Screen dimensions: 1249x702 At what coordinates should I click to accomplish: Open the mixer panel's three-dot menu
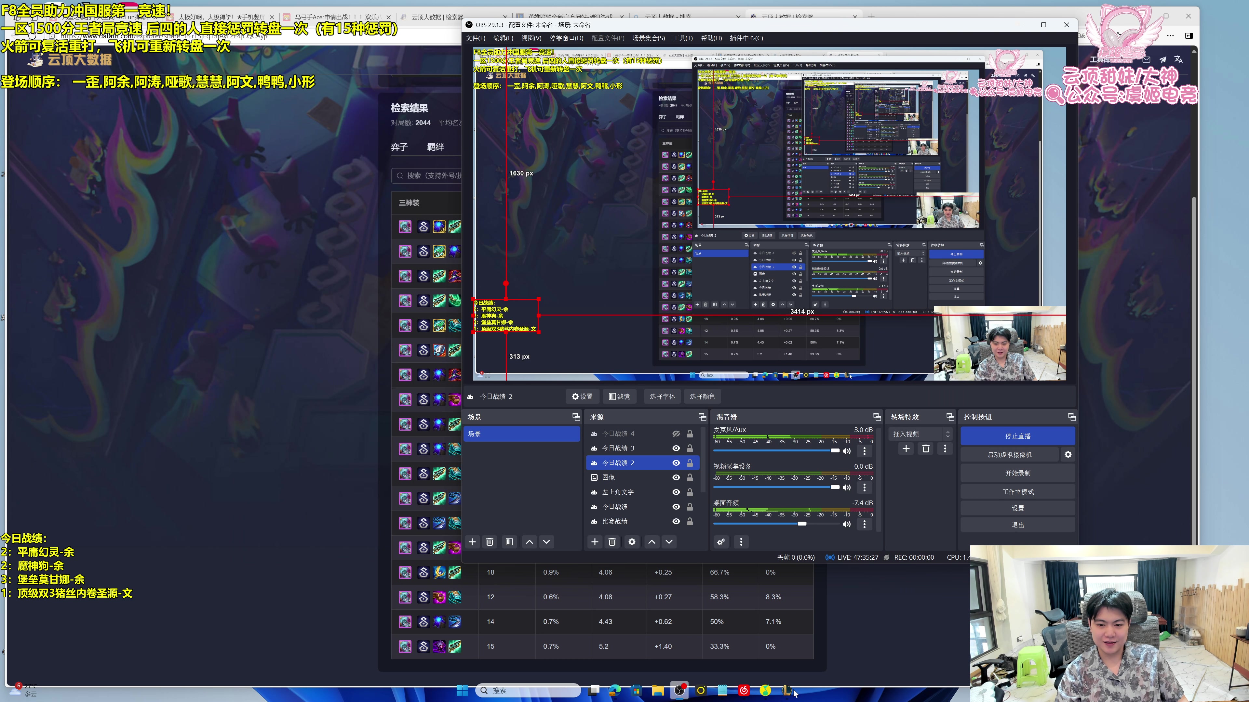(x=741, y=542)
